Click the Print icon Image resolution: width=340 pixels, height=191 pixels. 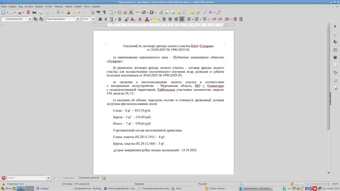tap(34, 13)
